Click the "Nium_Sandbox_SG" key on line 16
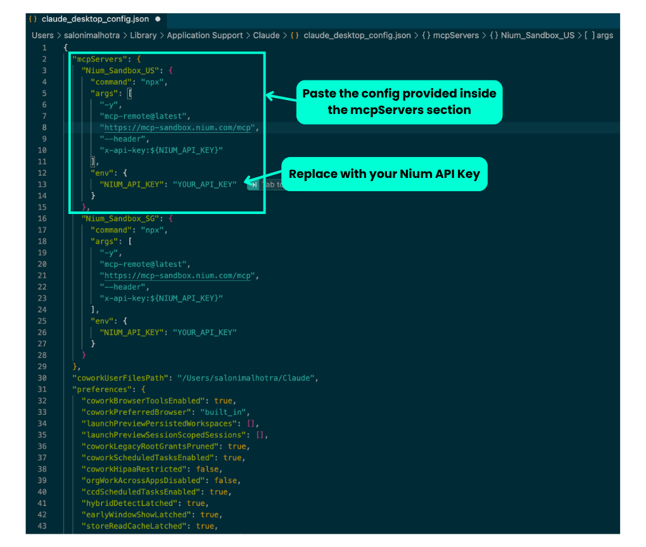The image size is (646, 547). pos(120,218)
